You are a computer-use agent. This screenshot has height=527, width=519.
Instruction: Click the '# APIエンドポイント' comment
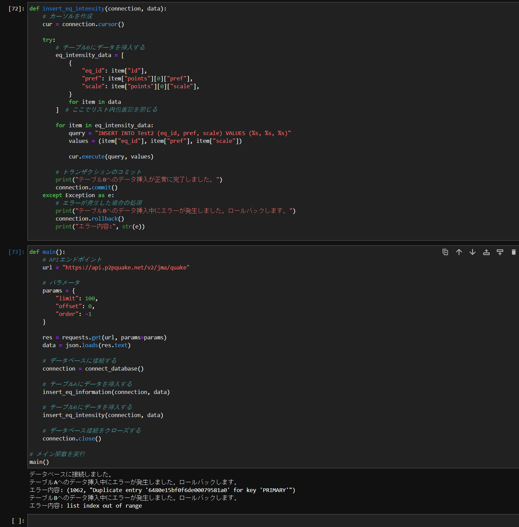pyautogui.click(x=72, y=260)
